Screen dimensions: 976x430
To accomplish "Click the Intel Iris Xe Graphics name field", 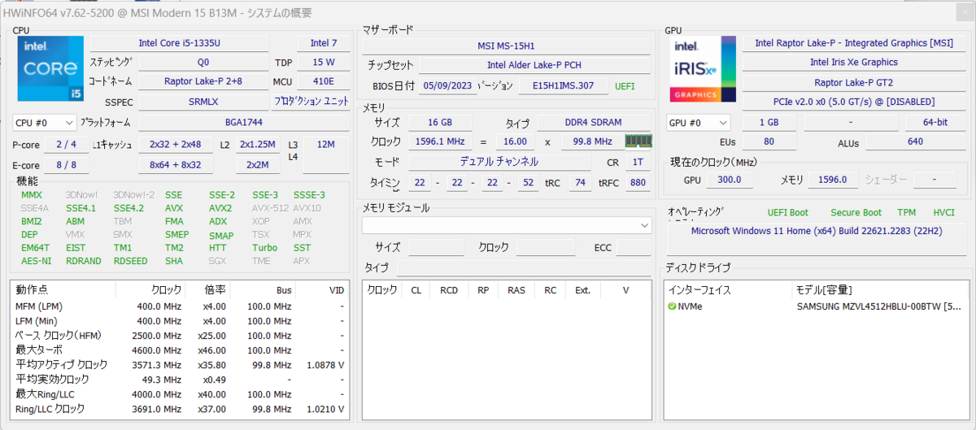I will click(853, 62).
